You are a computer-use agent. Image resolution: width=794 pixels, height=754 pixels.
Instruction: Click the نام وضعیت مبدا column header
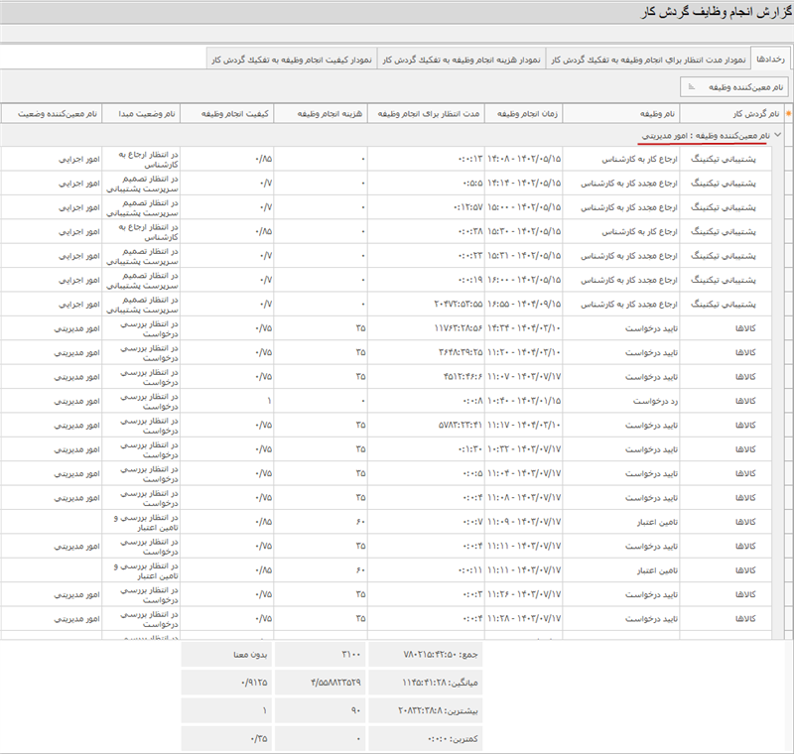pyautogui.click(x=145, y=115)
